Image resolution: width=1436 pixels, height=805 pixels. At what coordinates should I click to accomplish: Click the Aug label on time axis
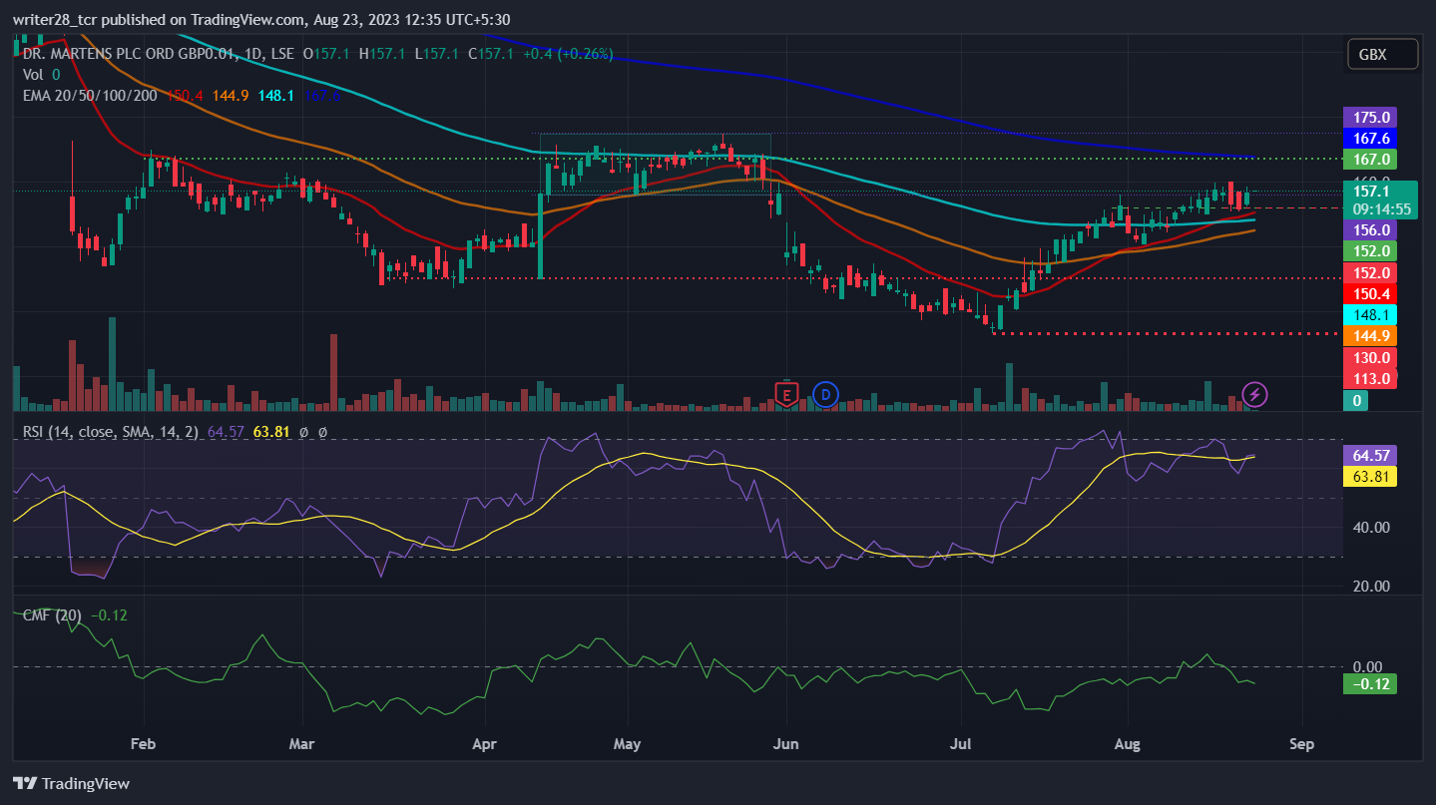pyautogui.click(x=1127, y=744)
